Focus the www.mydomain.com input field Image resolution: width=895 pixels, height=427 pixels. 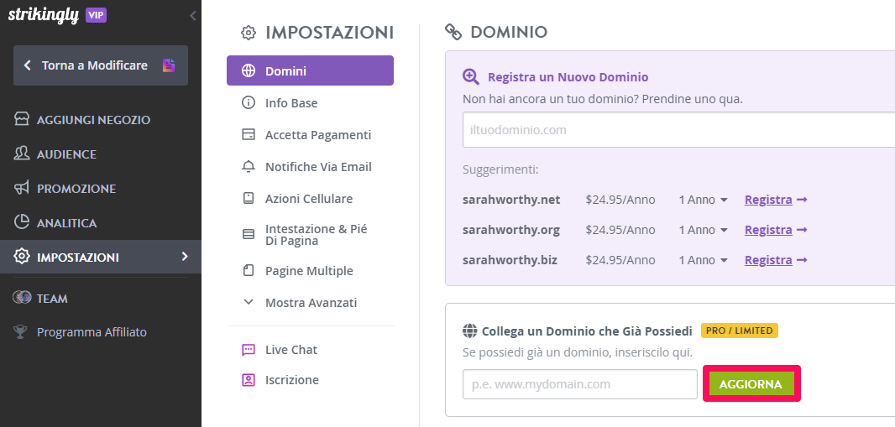pos(580,384)
